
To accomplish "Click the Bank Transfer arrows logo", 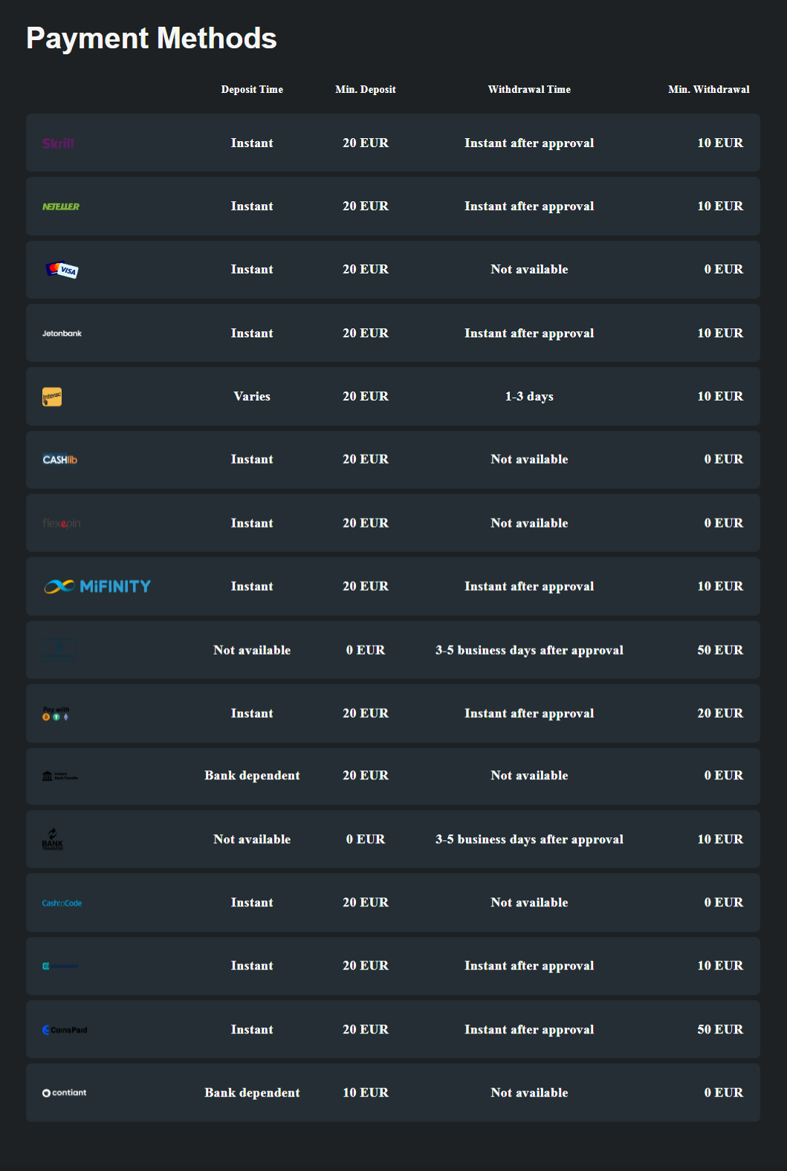I will 53,840.
